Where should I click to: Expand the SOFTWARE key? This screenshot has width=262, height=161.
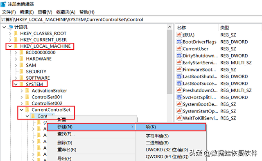[x=16, y=78]
